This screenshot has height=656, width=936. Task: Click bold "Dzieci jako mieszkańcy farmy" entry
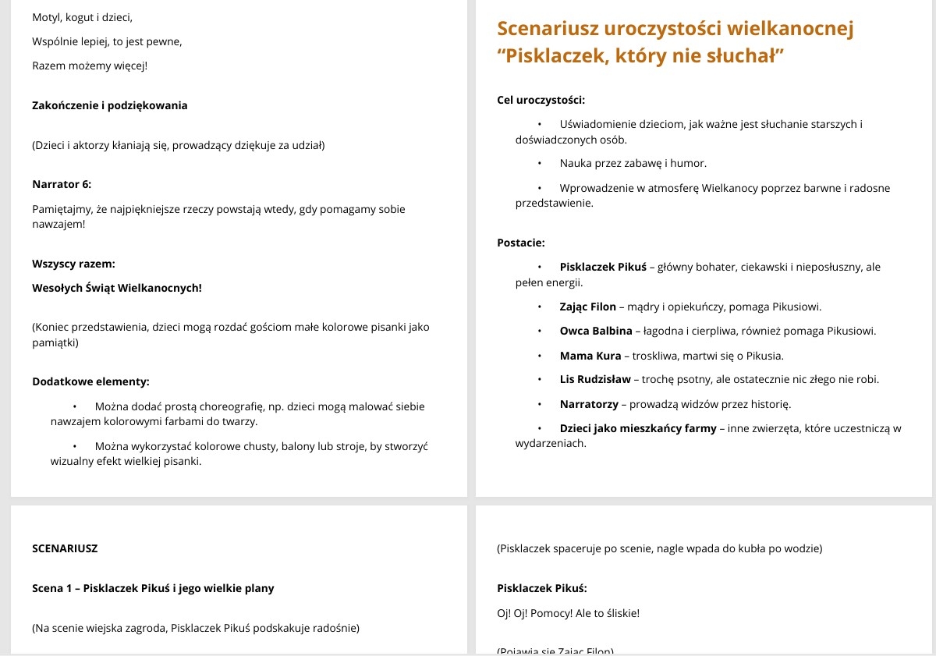pyautogui.click(x=638, y=428)
